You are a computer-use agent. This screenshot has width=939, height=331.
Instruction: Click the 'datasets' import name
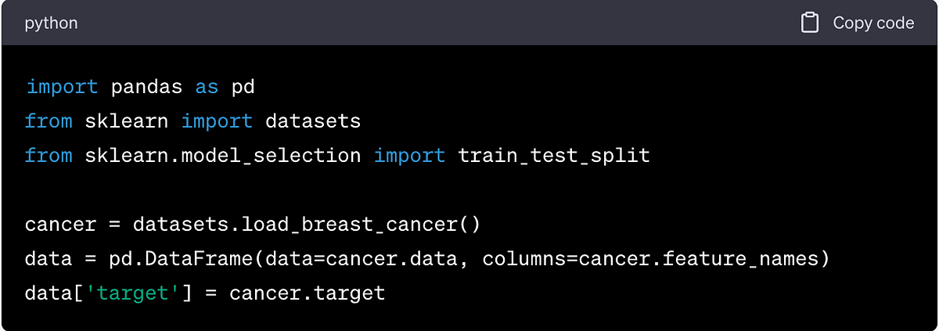[x=313, y=121]
